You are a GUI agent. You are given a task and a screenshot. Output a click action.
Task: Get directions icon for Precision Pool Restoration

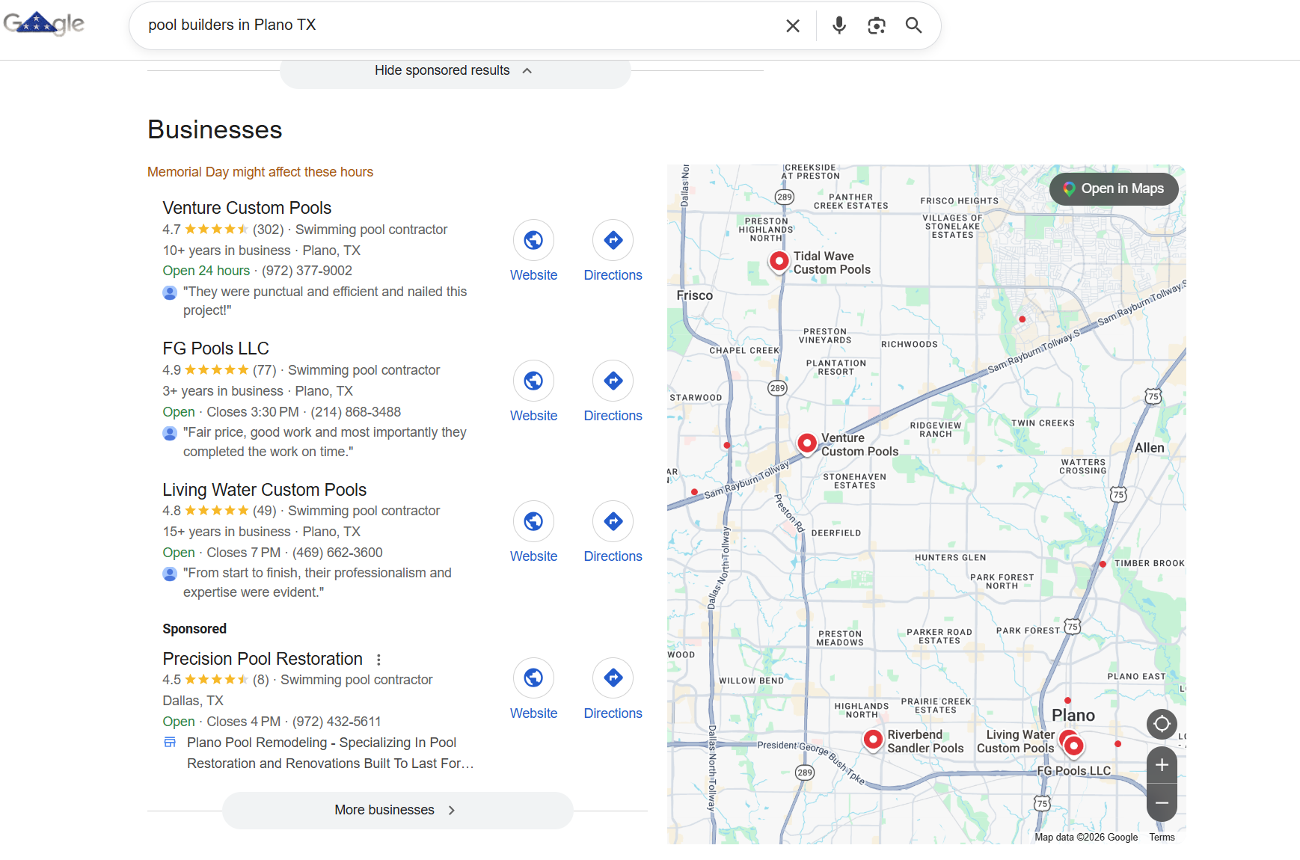click(x=613, y=678)
